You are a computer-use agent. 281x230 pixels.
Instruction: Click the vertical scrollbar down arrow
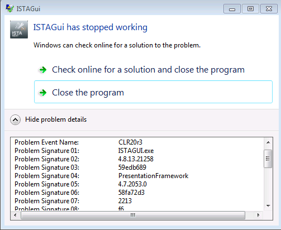(268, 206)
